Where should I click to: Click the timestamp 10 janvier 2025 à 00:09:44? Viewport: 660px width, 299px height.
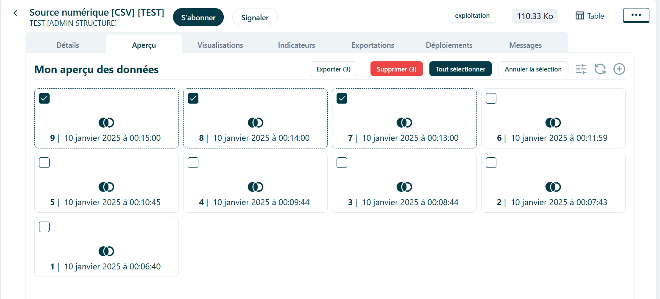(261, 202)
